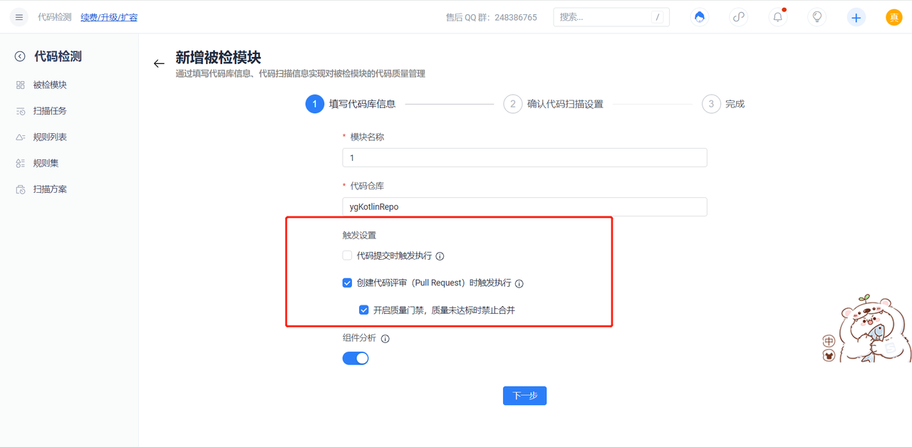
Task: Click the back circle arrow beside 代码检测
Action: click(x=20, y=56)
